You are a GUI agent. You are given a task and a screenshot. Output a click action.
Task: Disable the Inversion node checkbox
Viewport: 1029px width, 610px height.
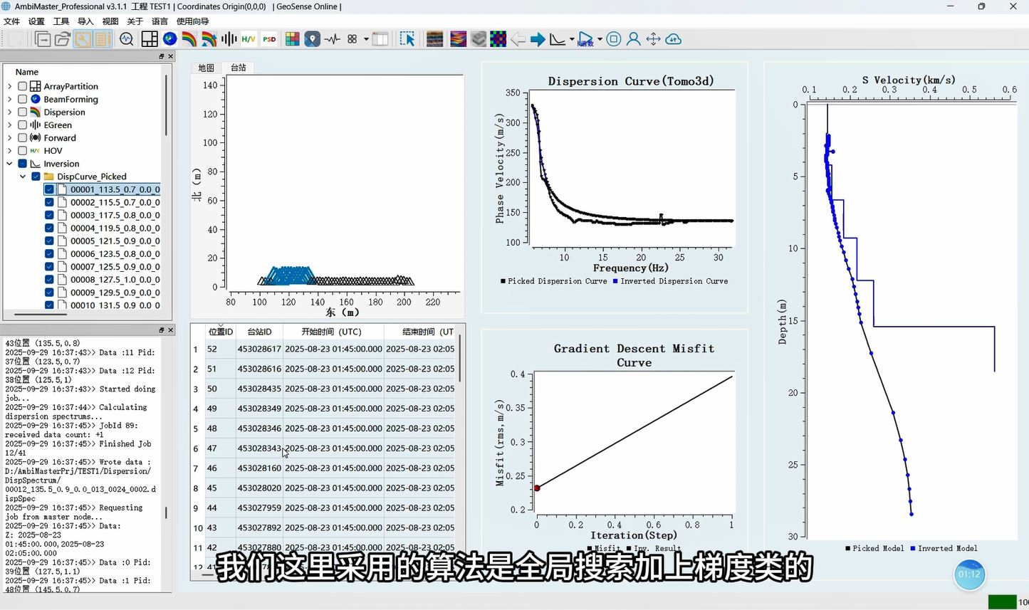point(22,163)
